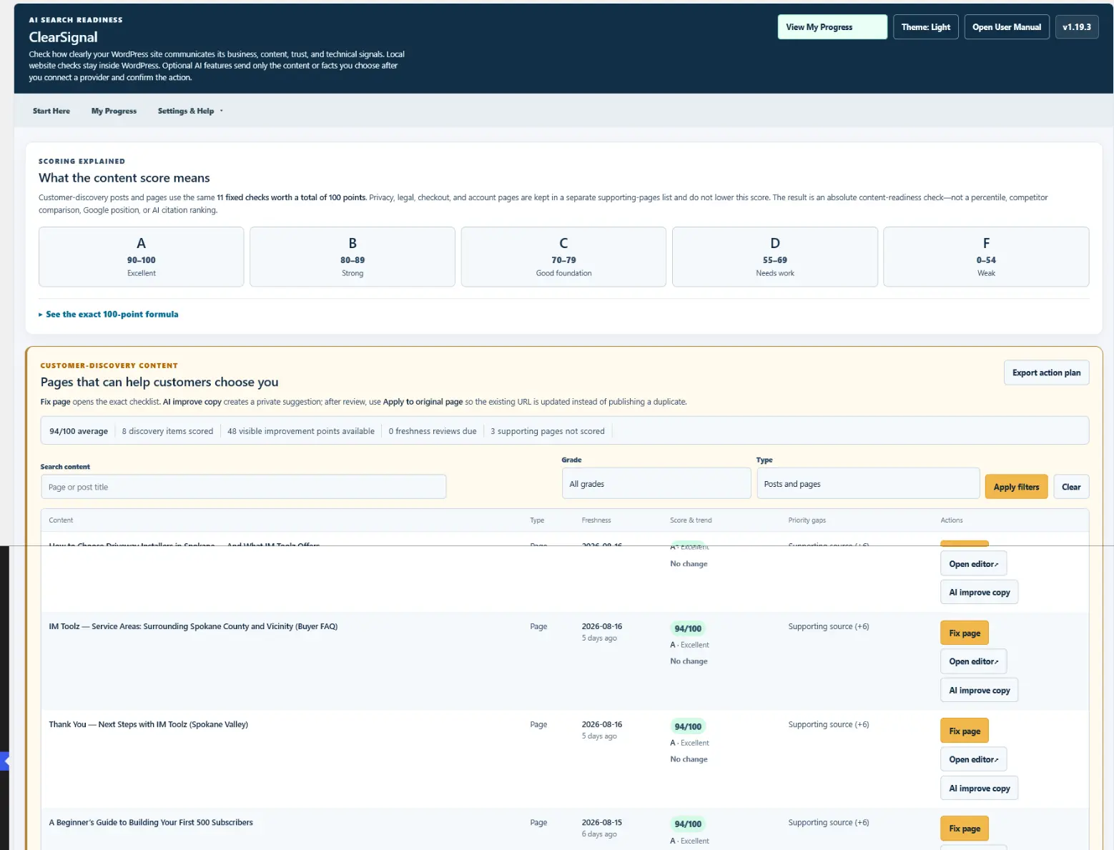Image resolution: width=1114 pixels, height=850 pixels.
Task: Click the Export action plan button
Action: point(1046,372)
